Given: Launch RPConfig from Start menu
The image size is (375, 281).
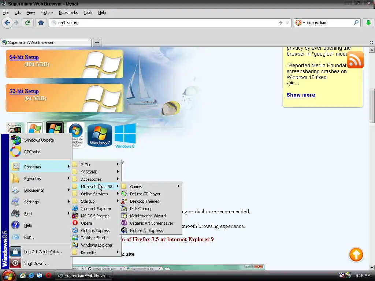Looking at the screenshot, I should click(x=40, y=152).
